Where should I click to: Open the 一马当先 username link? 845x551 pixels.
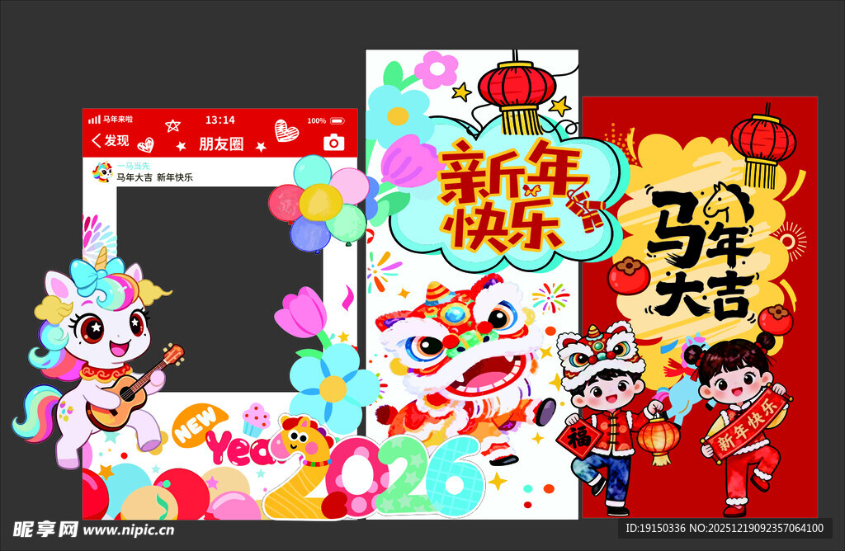click(133, 166)
